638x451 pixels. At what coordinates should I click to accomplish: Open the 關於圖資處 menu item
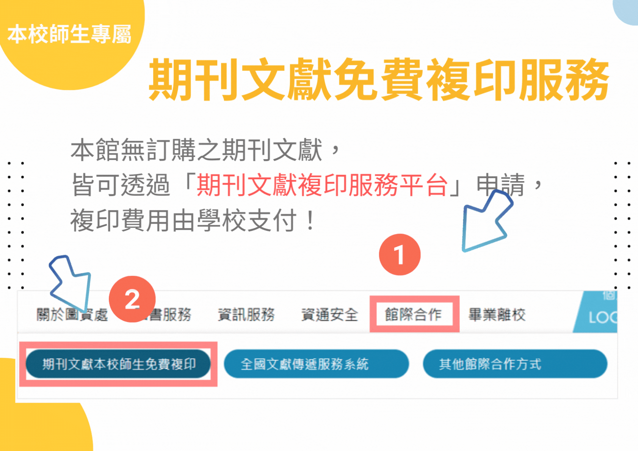click(72, 315)
